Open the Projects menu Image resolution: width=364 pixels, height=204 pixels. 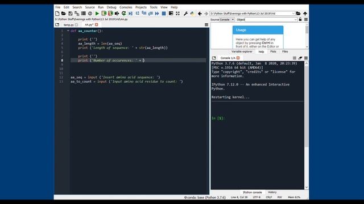[141, 7]
